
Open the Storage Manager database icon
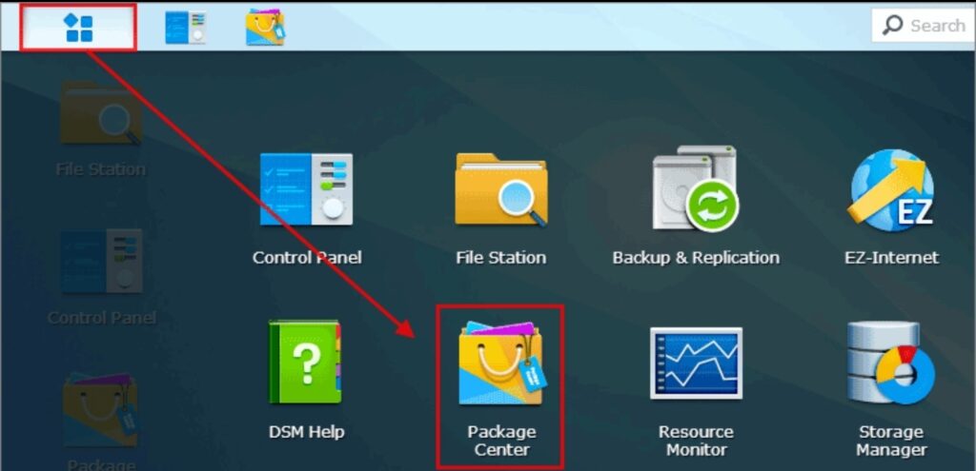point(889,362)
